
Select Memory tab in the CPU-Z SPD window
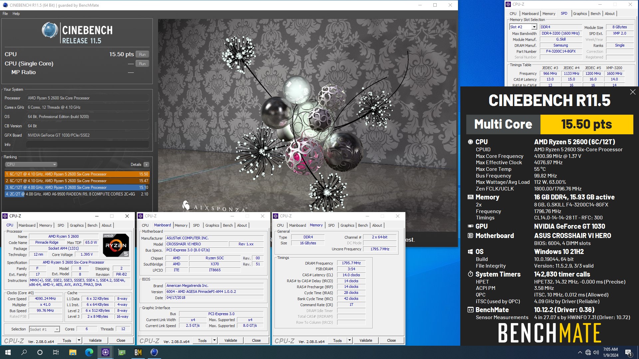coord(549,14)
